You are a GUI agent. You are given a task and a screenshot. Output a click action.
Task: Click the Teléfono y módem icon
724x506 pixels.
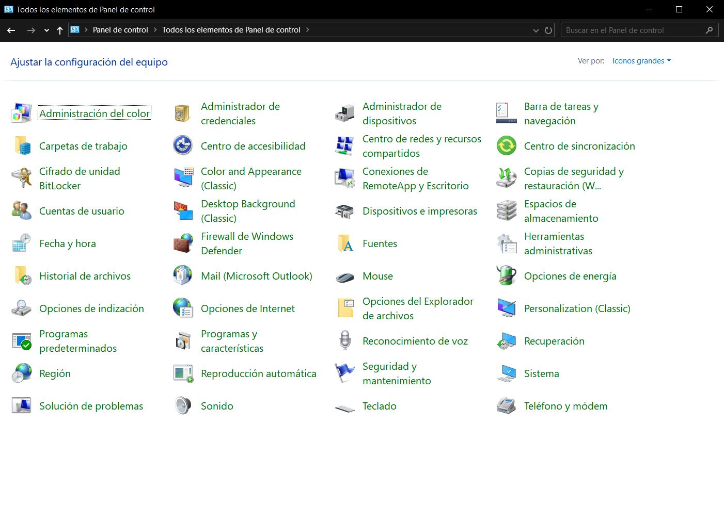[506, 406]
